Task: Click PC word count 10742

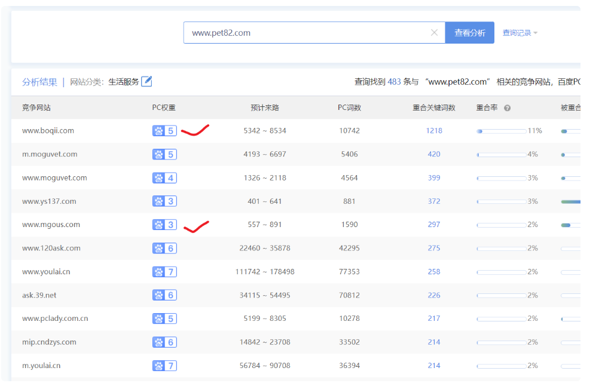Action: [349, 131]
